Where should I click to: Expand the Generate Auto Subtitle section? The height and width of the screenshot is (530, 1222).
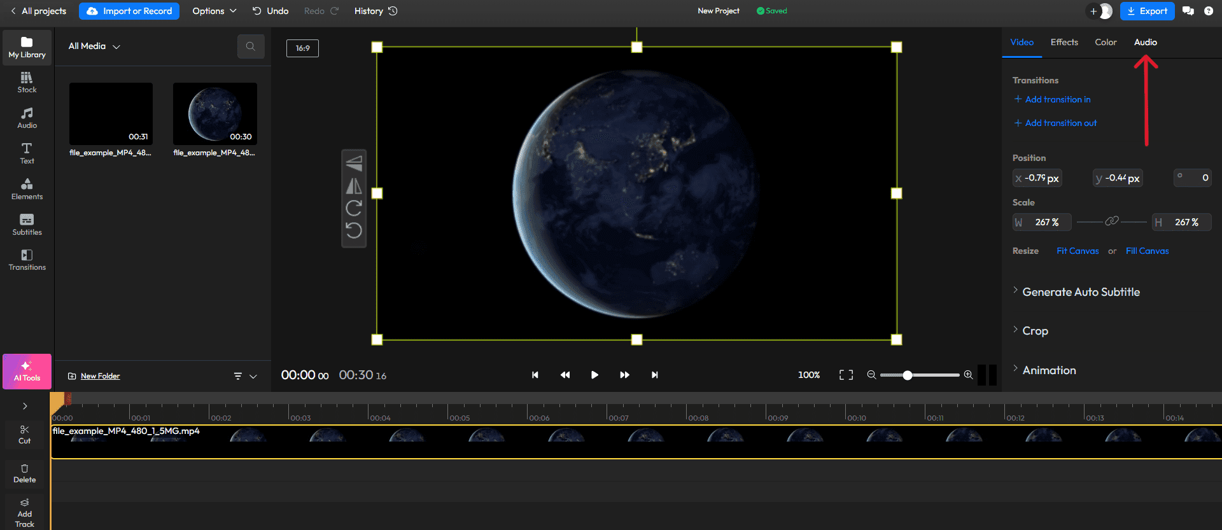(1077, 292)
